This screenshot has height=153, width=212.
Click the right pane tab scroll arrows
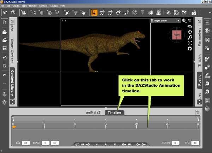[x=199, y=102]
